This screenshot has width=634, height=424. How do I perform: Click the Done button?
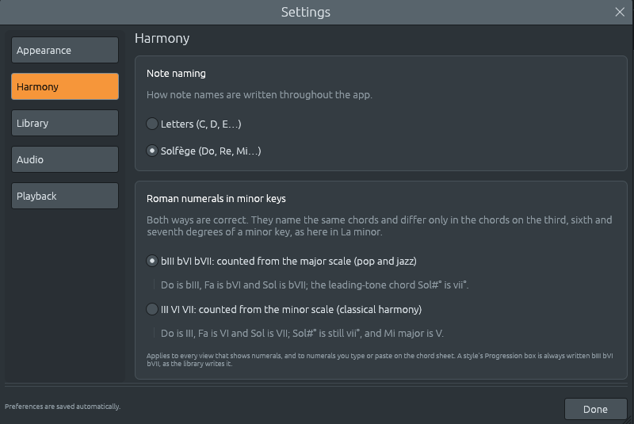(595, 409)
